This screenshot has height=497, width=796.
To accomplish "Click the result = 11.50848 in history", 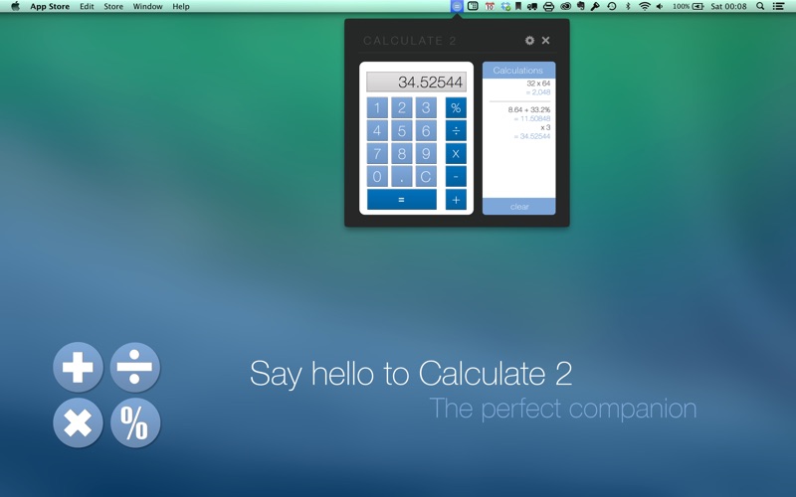I will click(x=532, y=118).
